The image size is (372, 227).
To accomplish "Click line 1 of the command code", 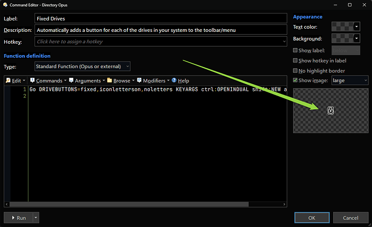I will pos(157,89).
